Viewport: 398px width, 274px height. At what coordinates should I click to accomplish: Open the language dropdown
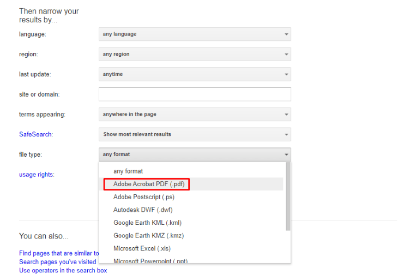tap(195, 34)
